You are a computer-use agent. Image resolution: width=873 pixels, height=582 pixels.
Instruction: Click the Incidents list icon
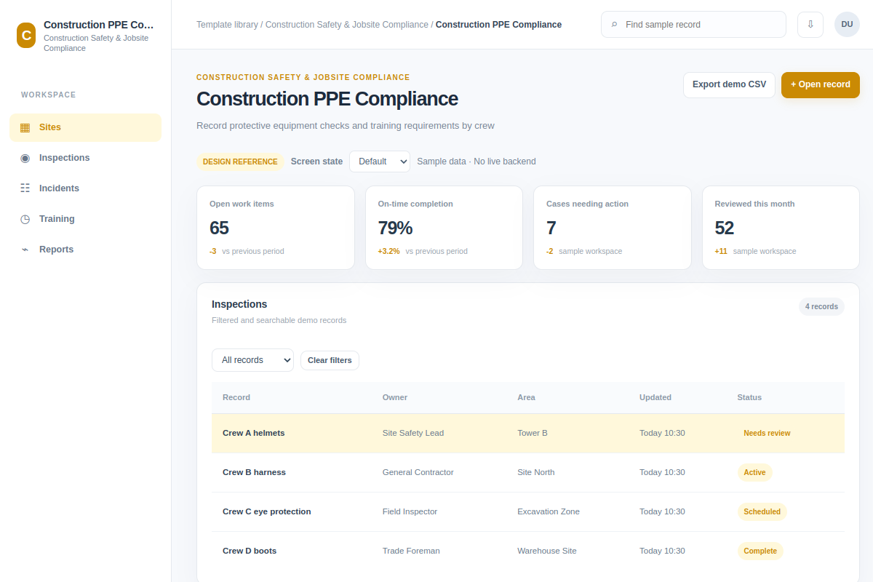[x=25, y=188]
